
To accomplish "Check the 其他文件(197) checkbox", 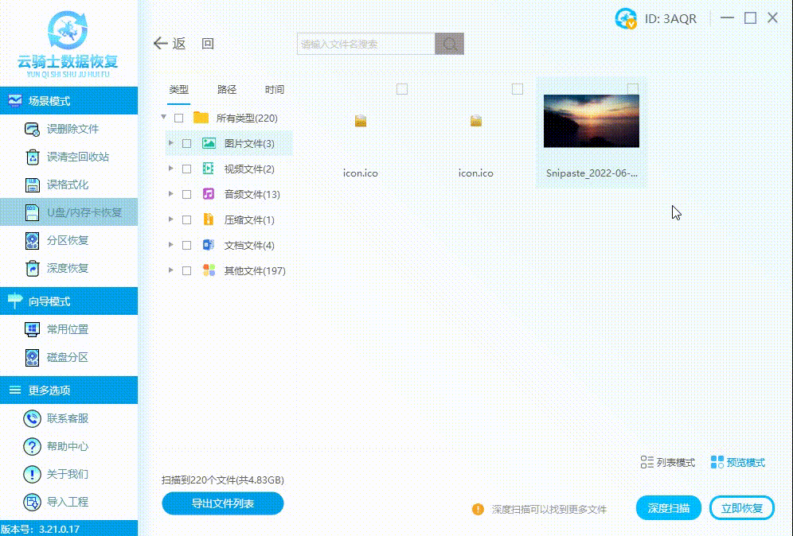I will 186,270.
